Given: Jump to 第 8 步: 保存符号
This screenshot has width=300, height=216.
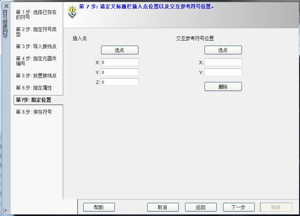Looking at the screenshot, I should (38, 112).
